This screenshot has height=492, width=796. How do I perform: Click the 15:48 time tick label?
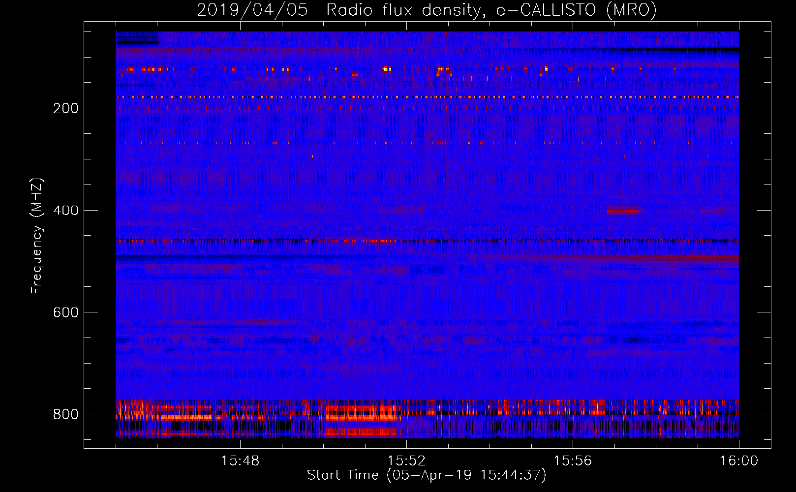[x=240, y=461]
